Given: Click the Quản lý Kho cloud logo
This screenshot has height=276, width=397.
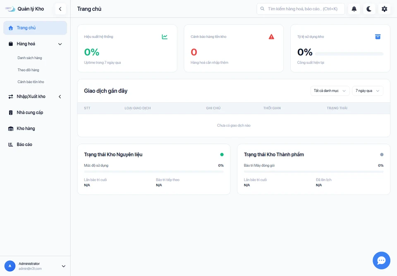Looking at the screenshot, I should point(10,9).
